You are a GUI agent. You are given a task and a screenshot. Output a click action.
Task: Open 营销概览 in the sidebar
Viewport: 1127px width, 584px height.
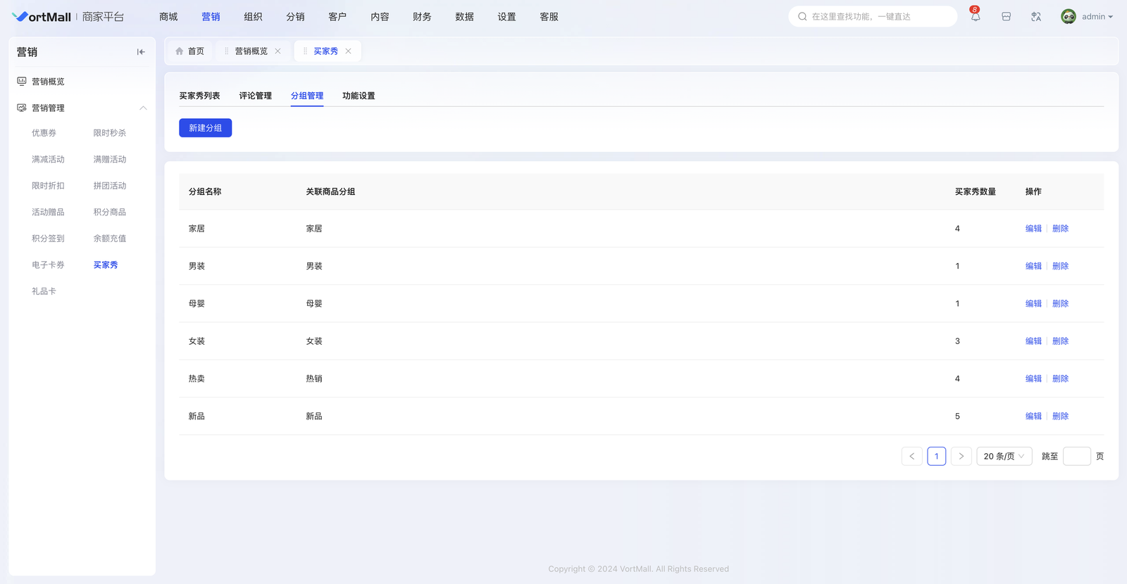[x=48, y=82]
